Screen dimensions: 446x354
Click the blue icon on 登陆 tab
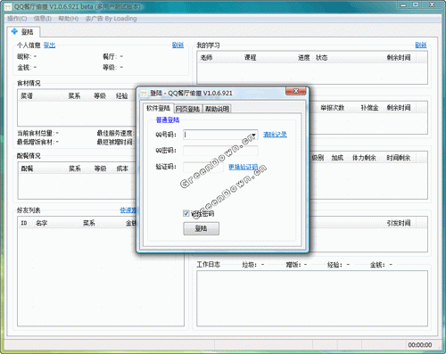14,31
